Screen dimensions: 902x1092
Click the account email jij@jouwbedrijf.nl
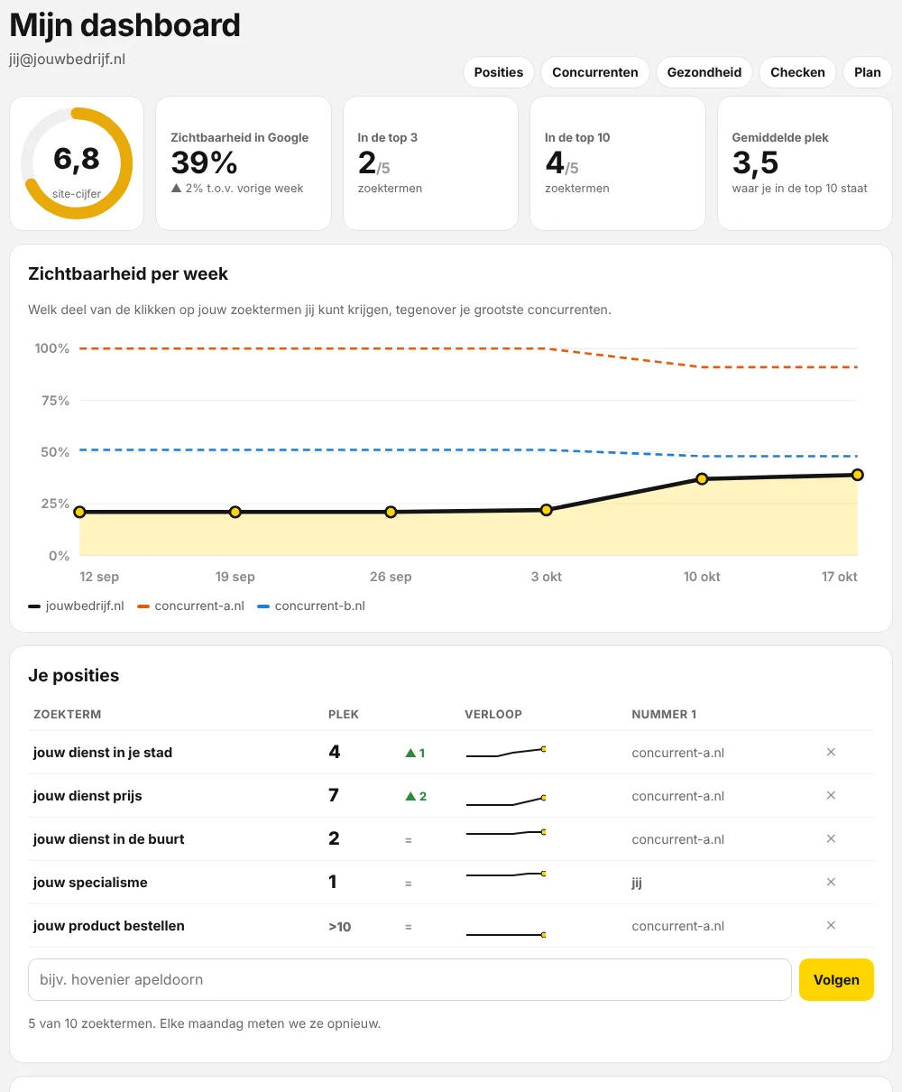coord(68,59)
